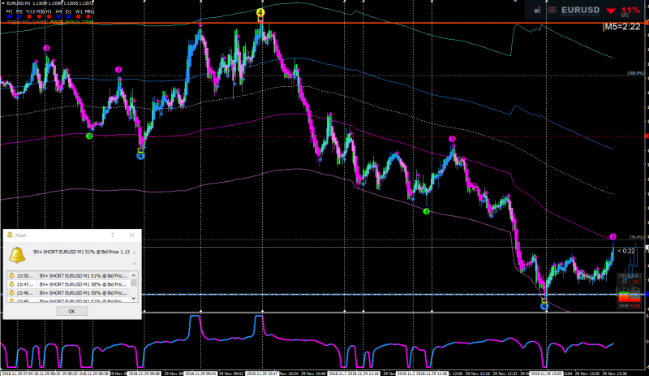Select the 13:50 alert row
This screenshot has height=376, width=649.
click(x=69, y=275)
